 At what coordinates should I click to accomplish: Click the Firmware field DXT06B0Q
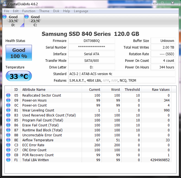92,41
